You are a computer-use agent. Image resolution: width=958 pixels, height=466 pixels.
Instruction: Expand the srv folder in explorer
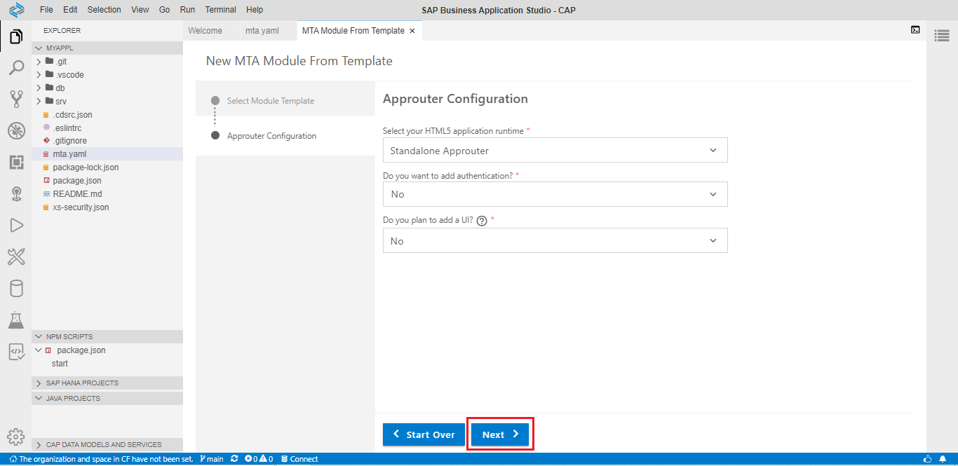point(60,101)
